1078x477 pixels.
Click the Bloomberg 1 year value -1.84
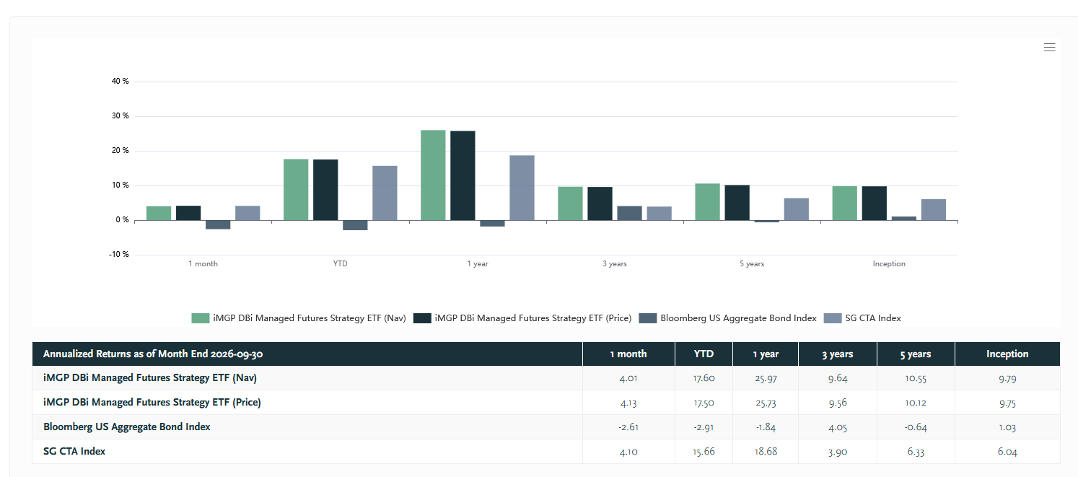point(766,427)
